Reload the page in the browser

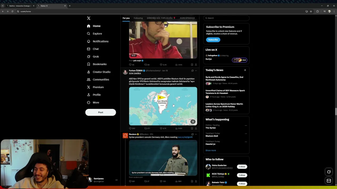coord(12,11)
